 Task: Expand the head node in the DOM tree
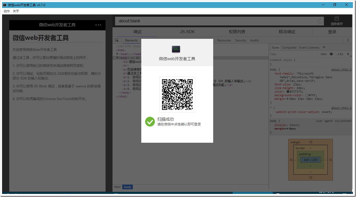(118, 54)
